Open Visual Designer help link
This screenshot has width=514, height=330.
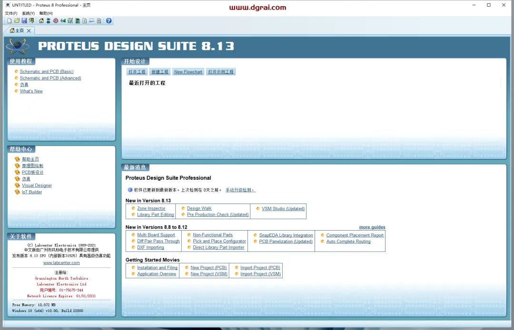(x=37, y=185)
